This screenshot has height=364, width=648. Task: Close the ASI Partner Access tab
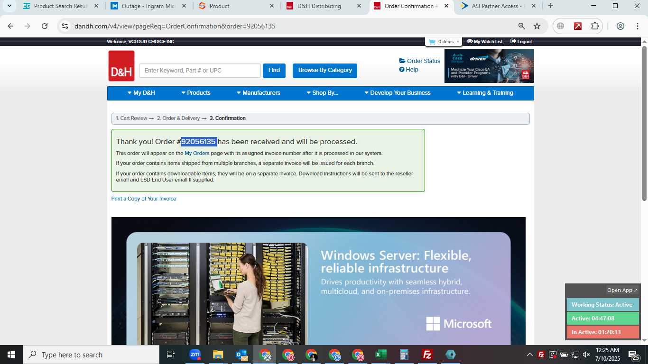click(534, 6)
